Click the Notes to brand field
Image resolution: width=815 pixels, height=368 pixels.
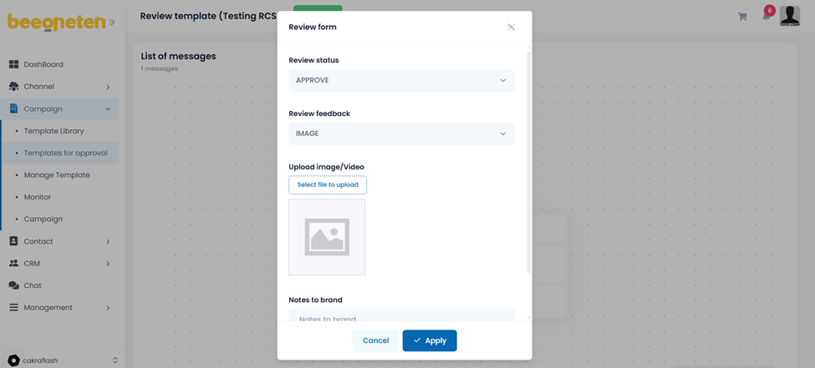tap(401, 317)
